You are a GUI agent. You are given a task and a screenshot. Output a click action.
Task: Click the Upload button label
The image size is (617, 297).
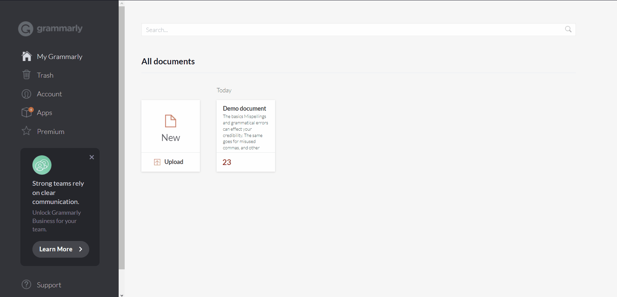click(173, 162)
